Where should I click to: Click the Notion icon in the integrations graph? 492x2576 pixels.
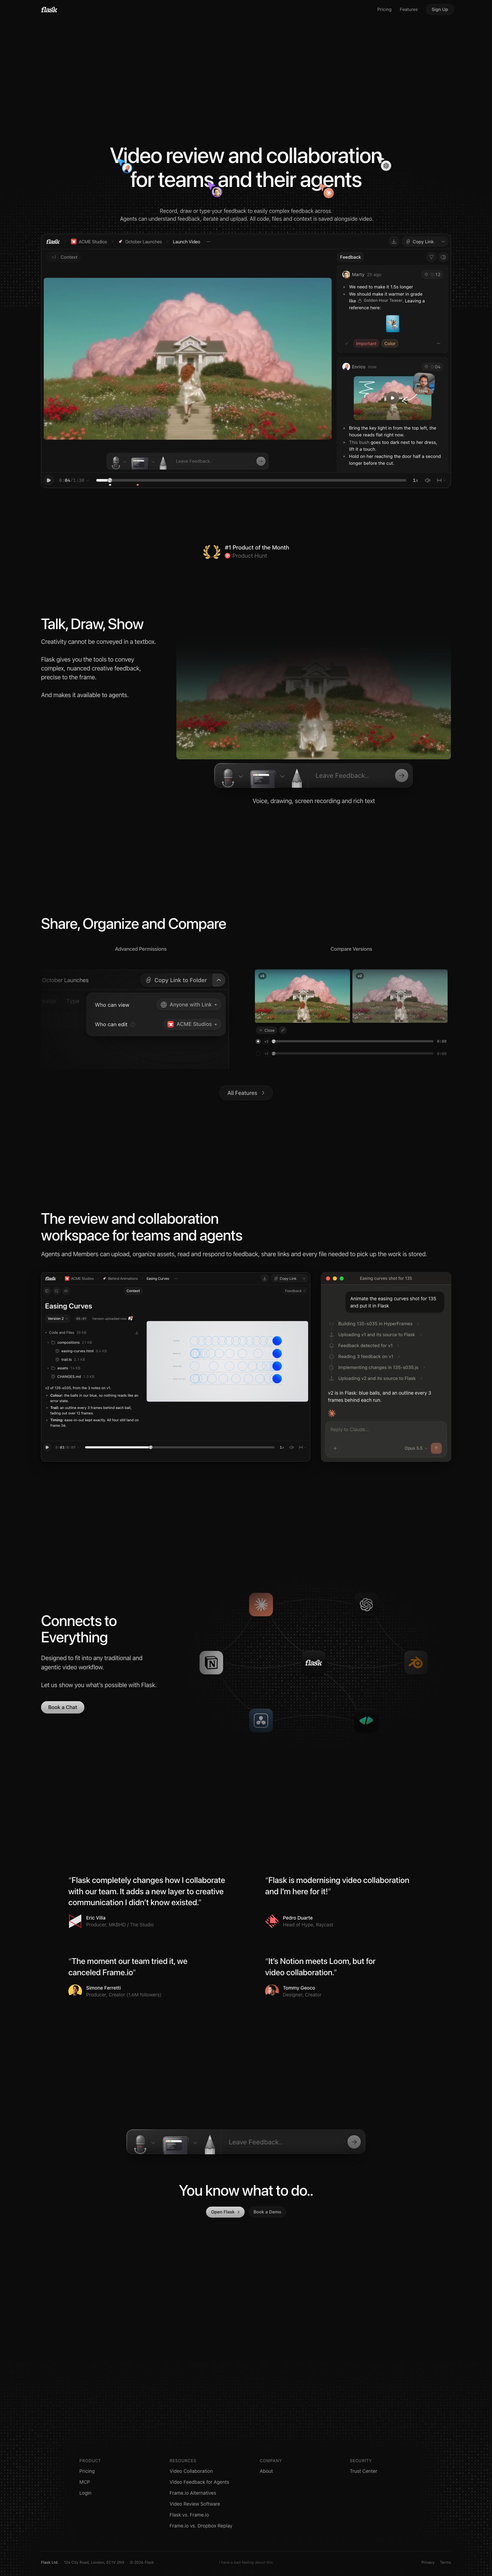point(211,1663)
